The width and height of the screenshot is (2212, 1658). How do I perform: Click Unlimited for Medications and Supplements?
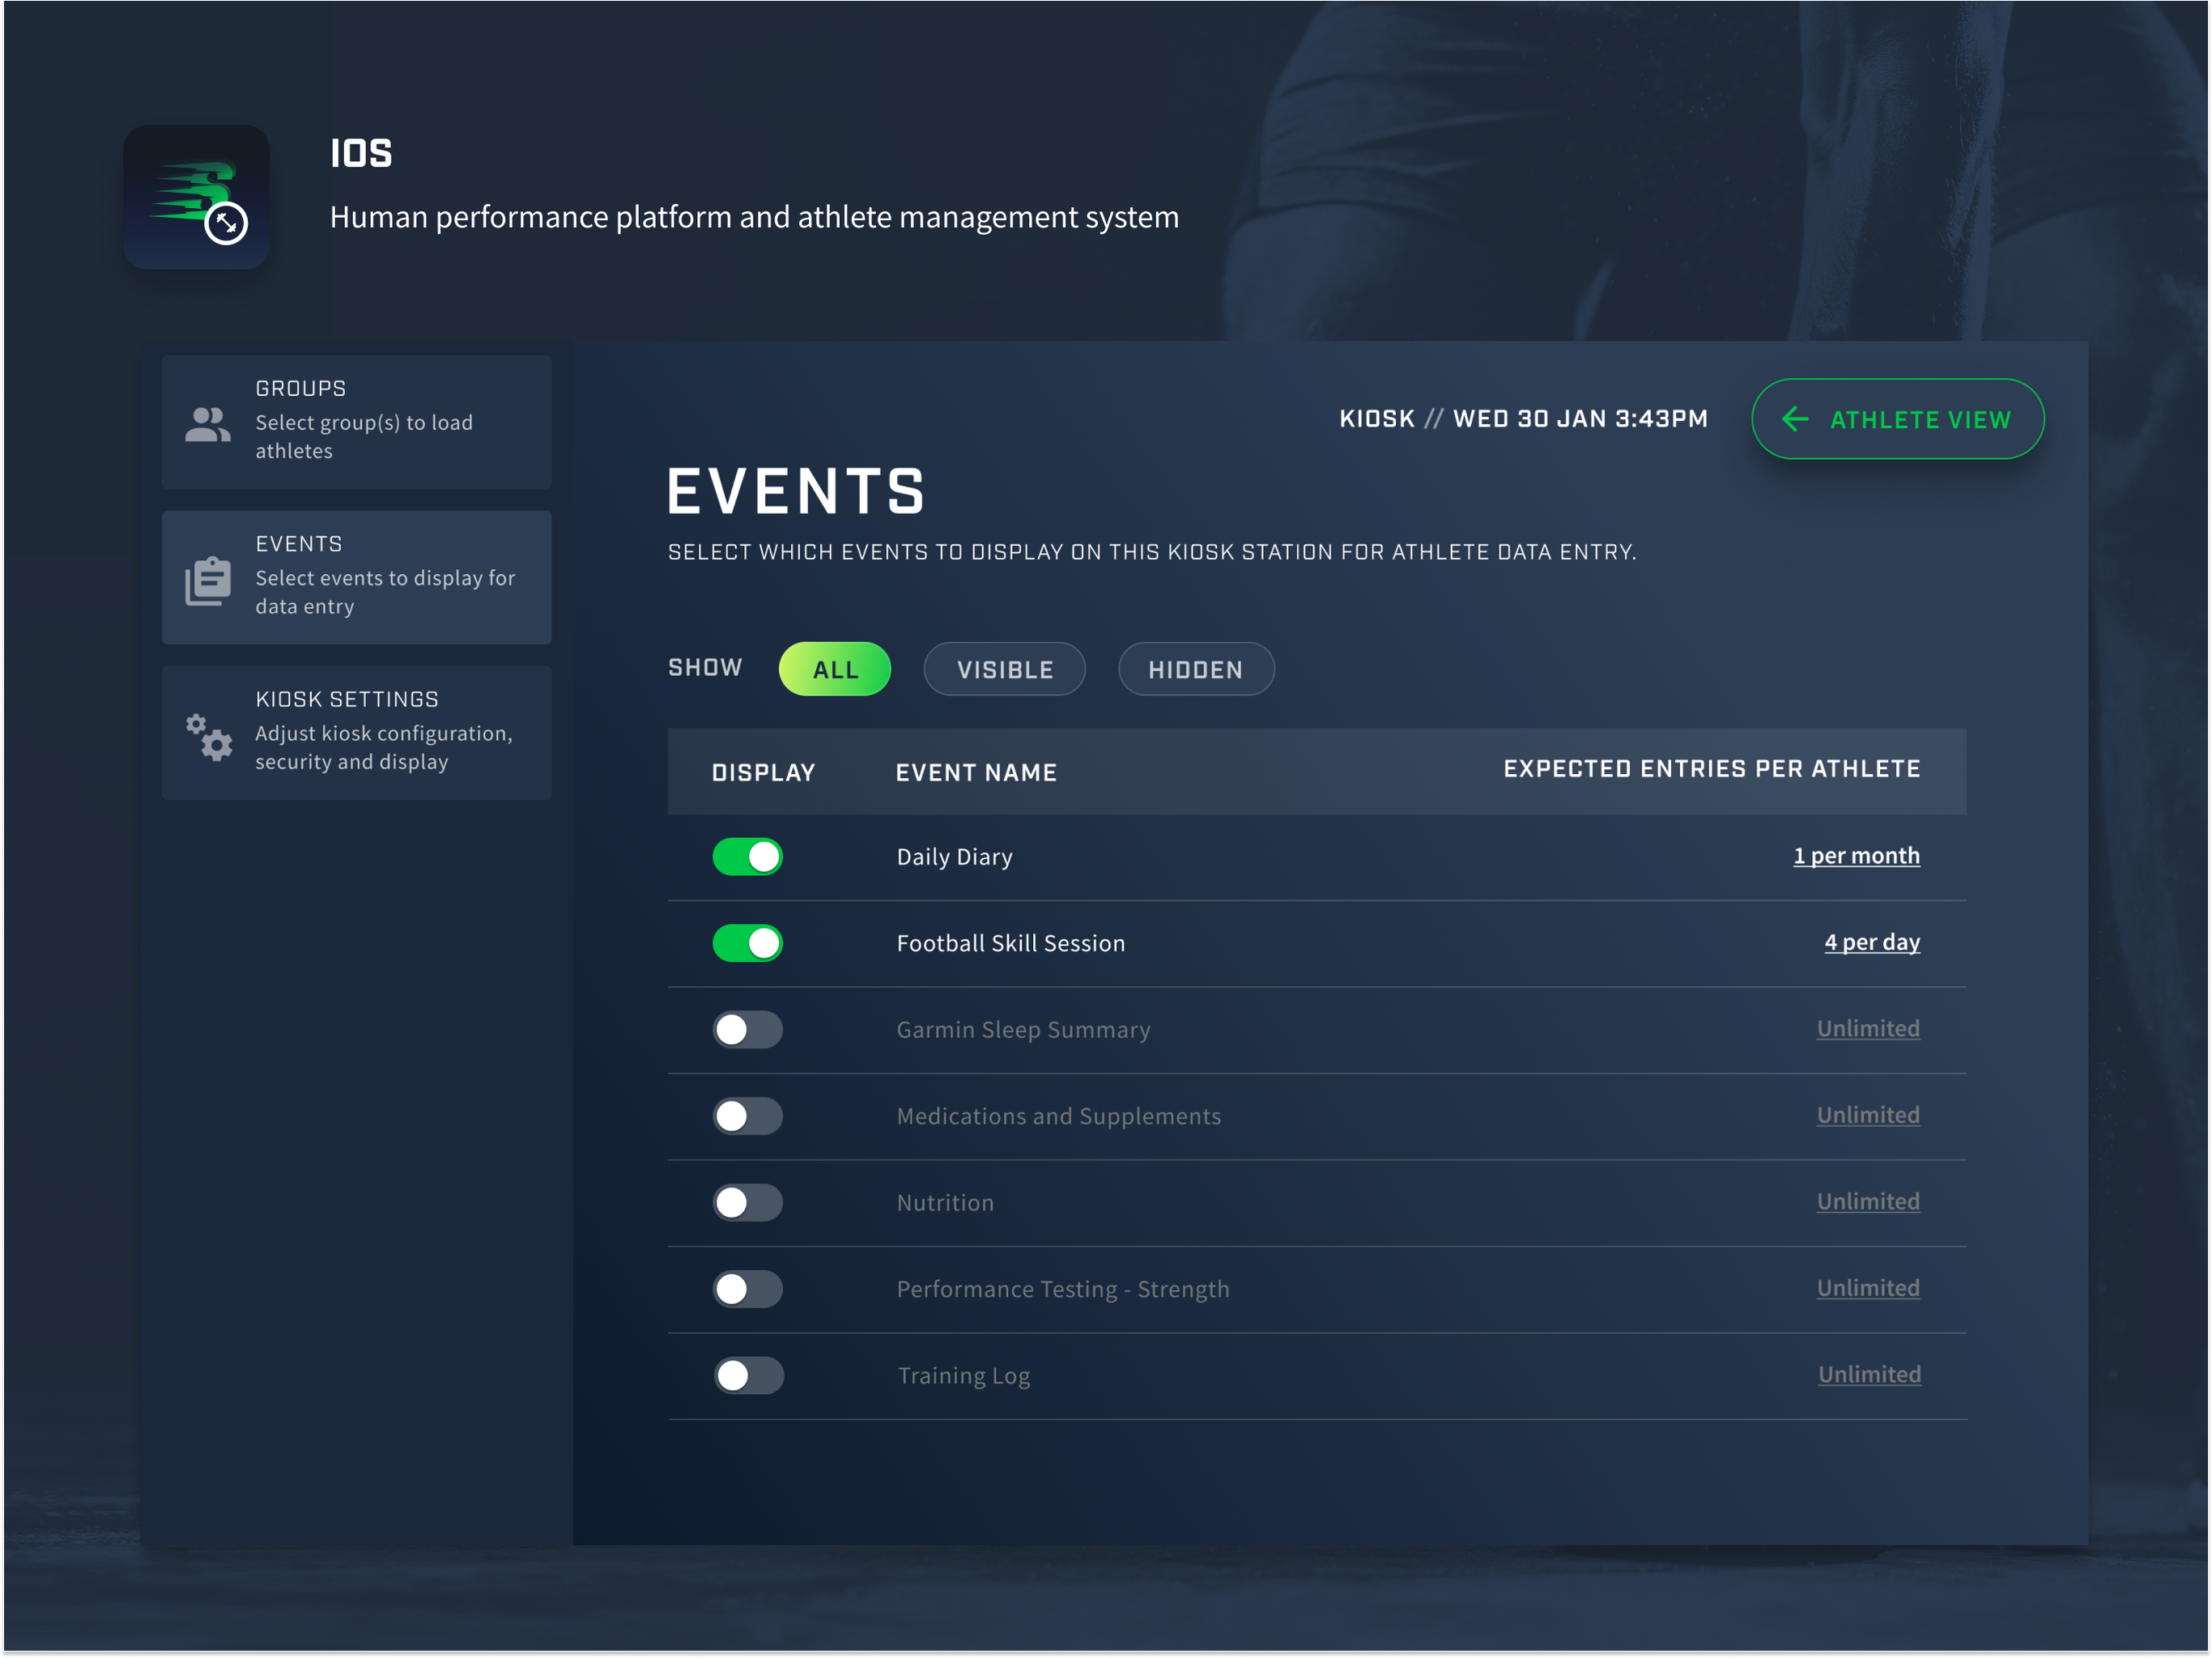1868,1115
